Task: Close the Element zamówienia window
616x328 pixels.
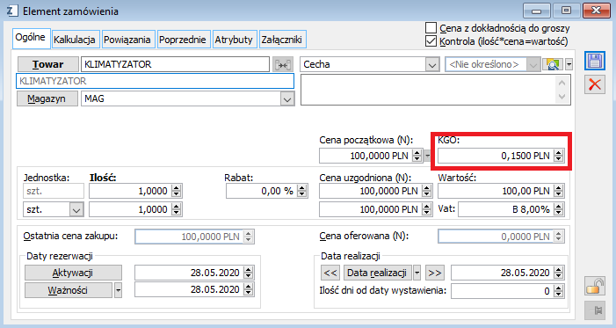Action: click(x=596, y=11)
